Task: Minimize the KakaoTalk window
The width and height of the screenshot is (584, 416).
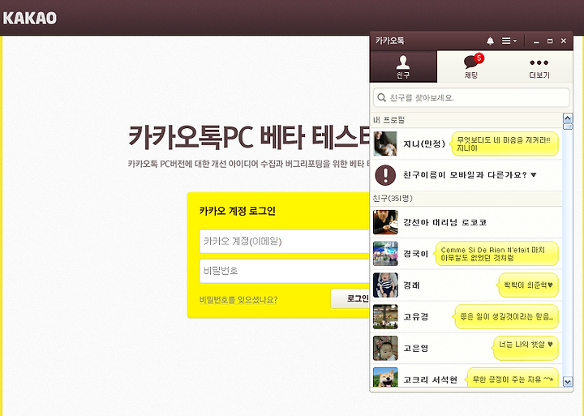Action: click(536, 41)
